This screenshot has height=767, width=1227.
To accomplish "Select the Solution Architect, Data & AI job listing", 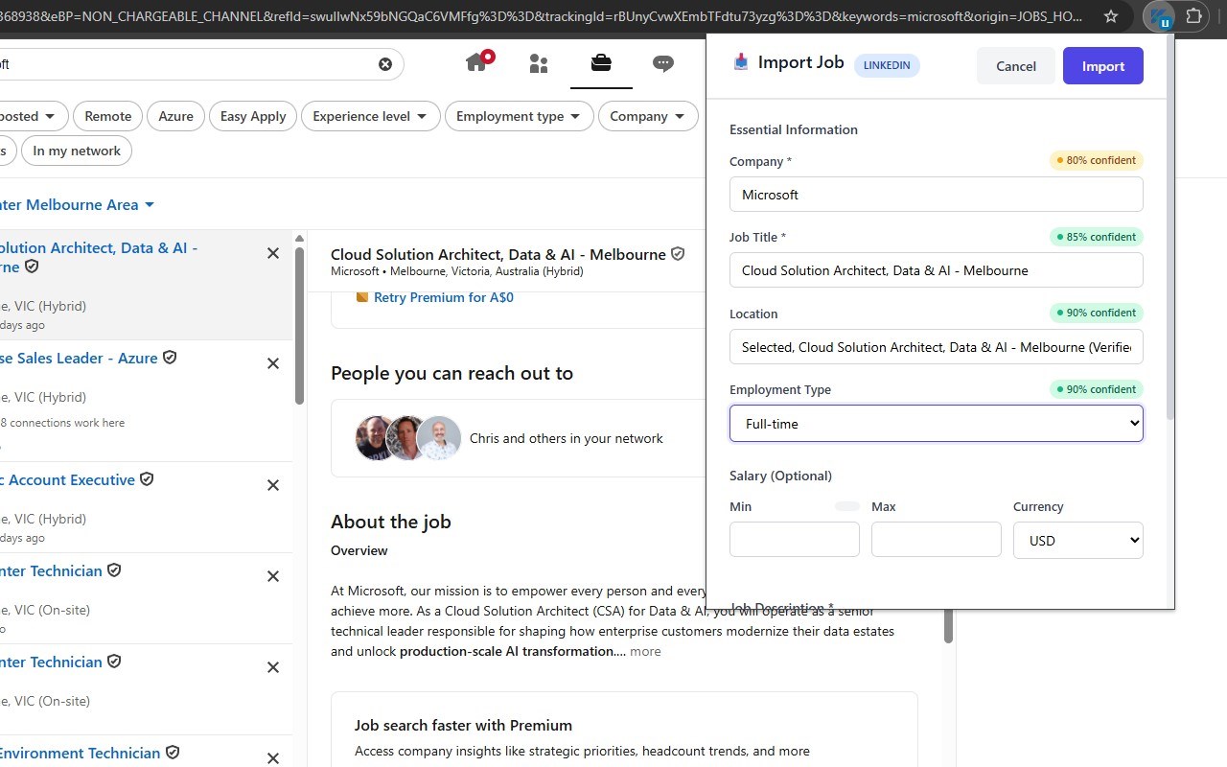I will [99, 257].
